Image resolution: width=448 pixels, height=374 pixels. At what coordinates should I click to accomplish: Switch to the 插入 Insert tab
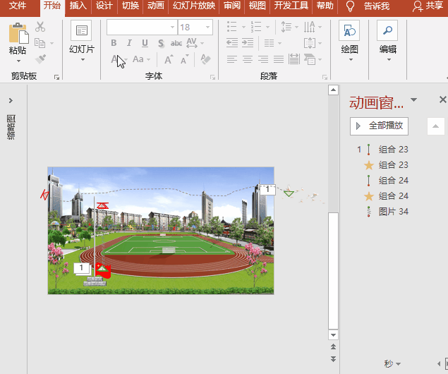(x=78, y=6)
